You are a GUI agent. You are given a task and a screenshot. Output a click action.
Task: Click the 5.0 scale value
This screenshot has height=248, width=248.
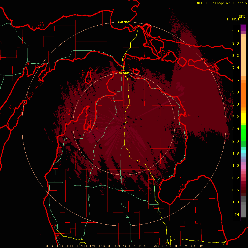(236, 104)
